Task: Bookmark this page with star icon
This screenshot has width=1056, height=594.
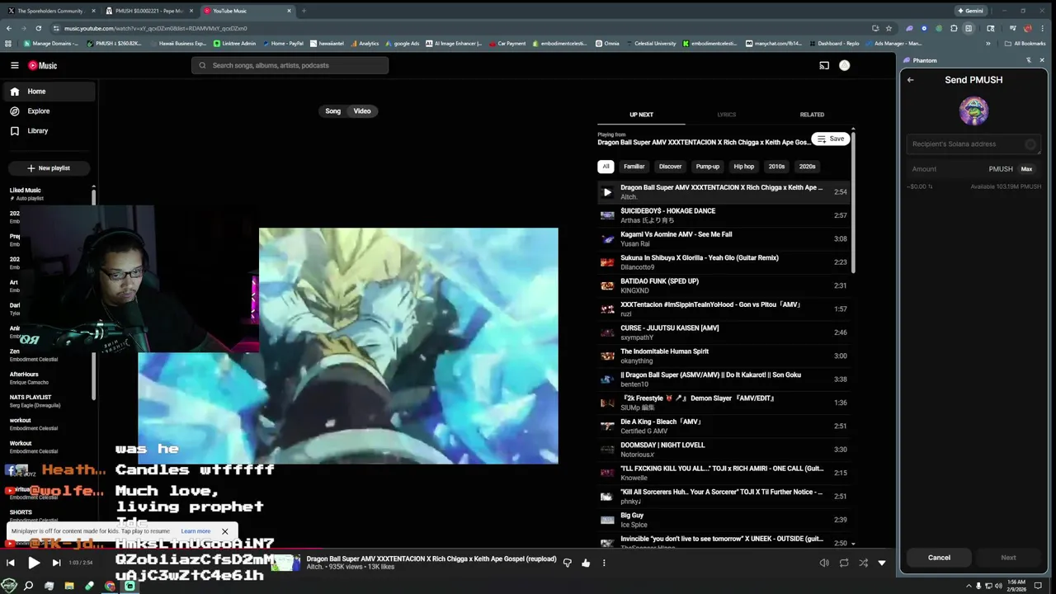Action: (x=889, y=28)
